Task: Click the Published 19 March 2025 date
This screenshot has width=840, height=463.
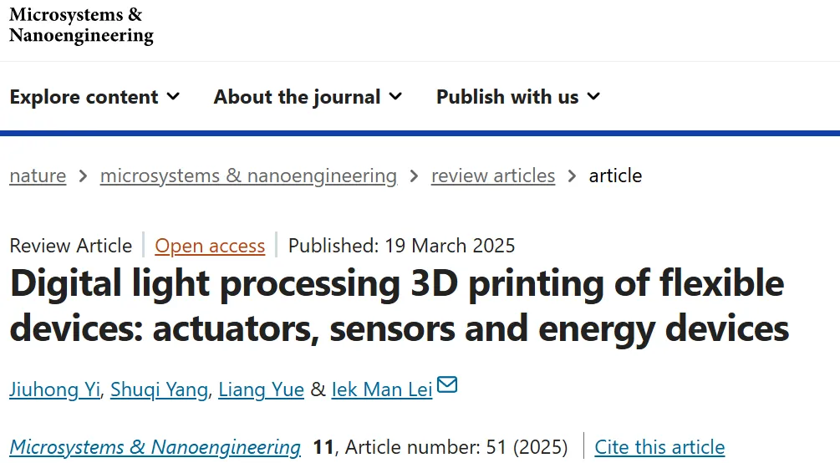Action: tap(401, 246)
